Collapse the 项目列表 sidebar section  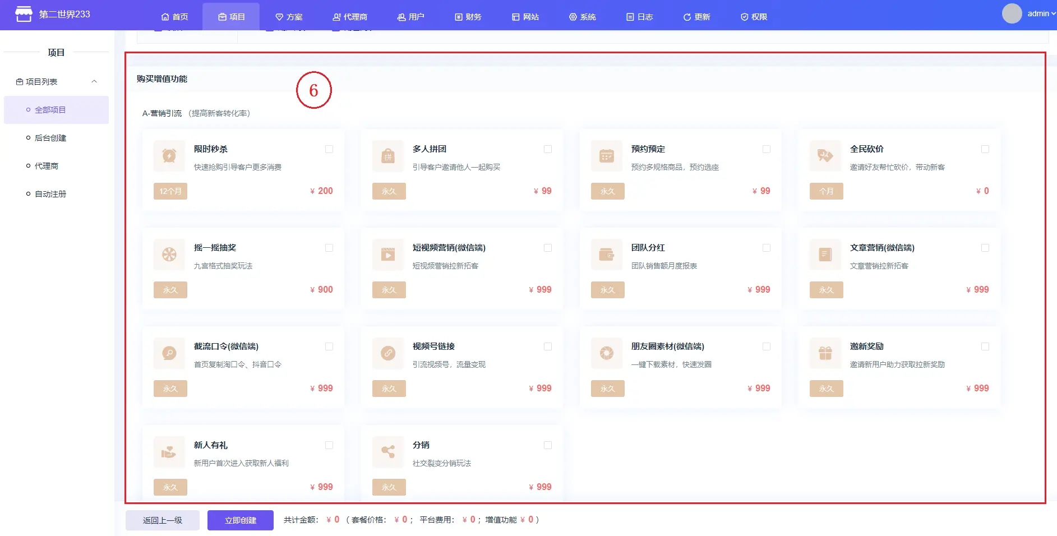click(x=94, y=82)
